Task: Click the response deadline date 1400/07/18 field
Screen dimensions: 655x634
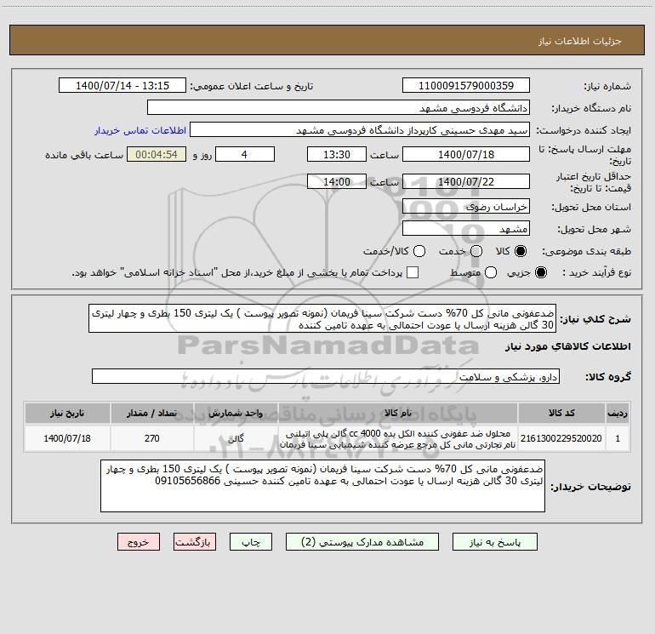Action: pyautogui.click(x=466, y=154)
